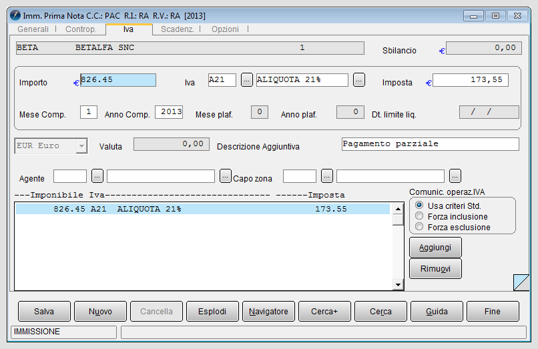Click the Capo zona description input field

click(x=390, y=176)
